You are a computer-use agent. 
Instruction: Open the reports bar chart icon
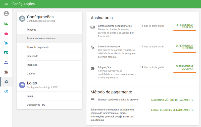(x=6, y=24)
